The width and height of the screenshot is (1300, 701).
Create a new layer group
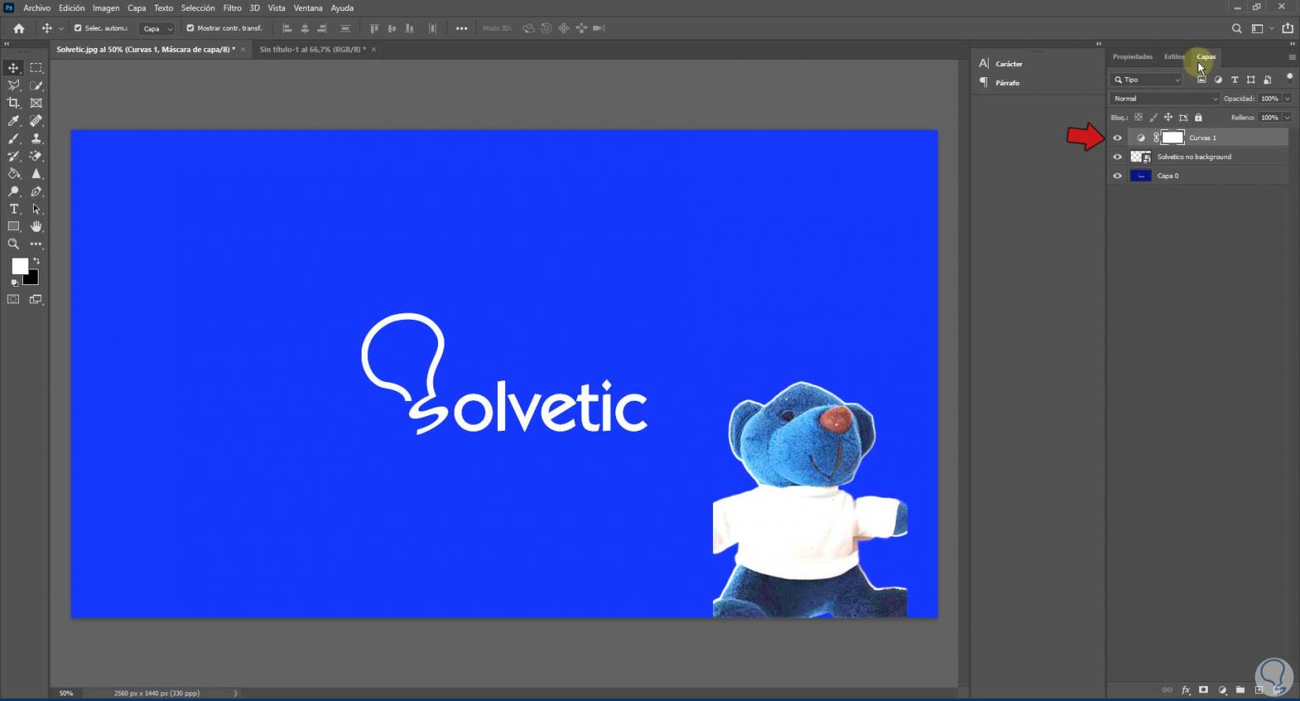click(1240, 690)
